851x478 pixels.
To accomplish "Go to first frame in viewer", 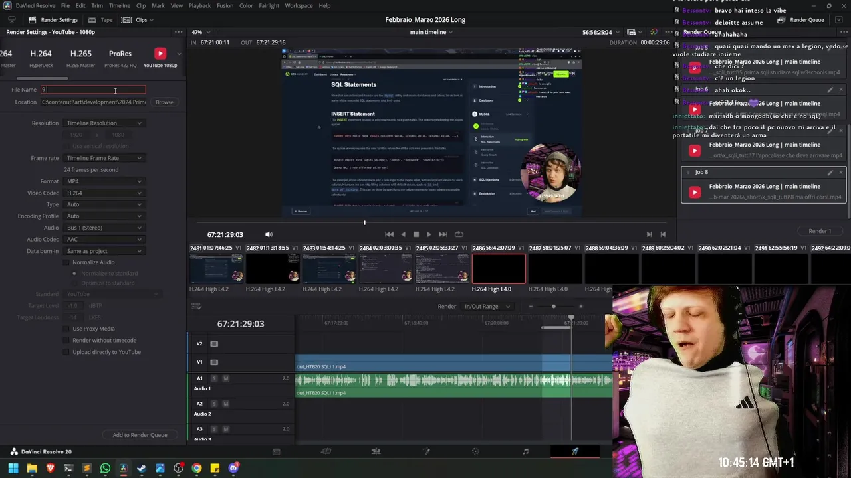I will click(x=389, y=234).
